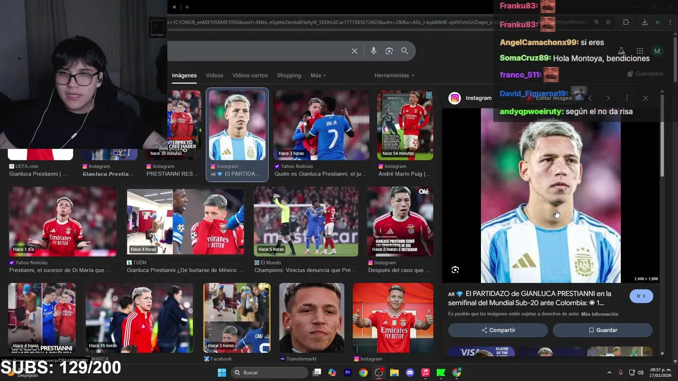Open the preview title El PARTIDAZO de GIANLUCA PRESTIANNI
The width and height of the screenshot is (678, 381).
[x=530, y=298]
